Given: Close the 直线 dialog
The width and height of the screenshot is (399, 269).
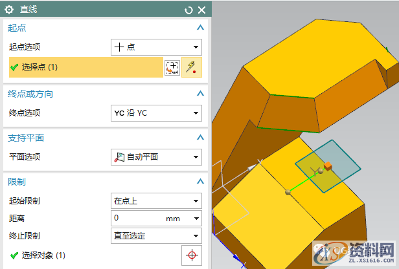Looking at the screenshot, I should tap(202, 10).
